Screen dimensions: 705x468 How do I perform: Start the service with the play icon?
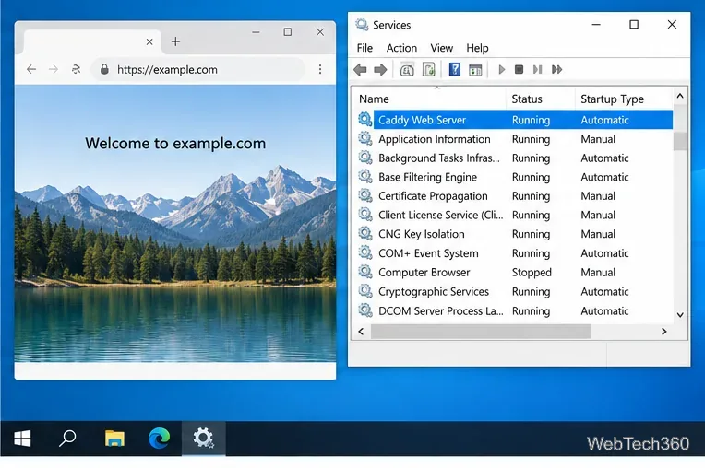[502, 69]
